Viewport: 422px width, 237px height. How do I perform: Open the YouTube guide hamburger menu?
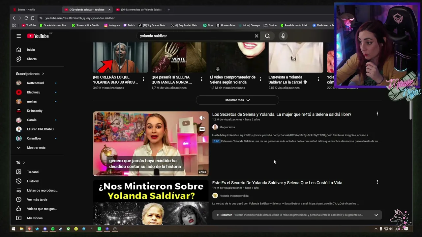[19, 36]
